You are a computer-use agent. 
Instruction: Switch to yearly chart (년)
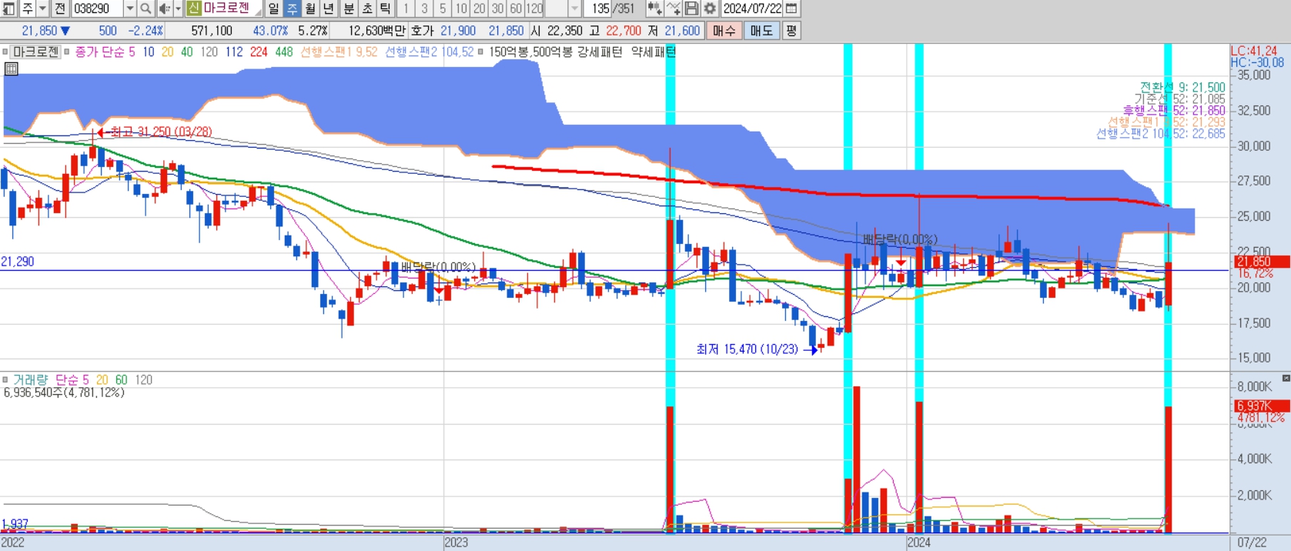[x=329, y=8]
